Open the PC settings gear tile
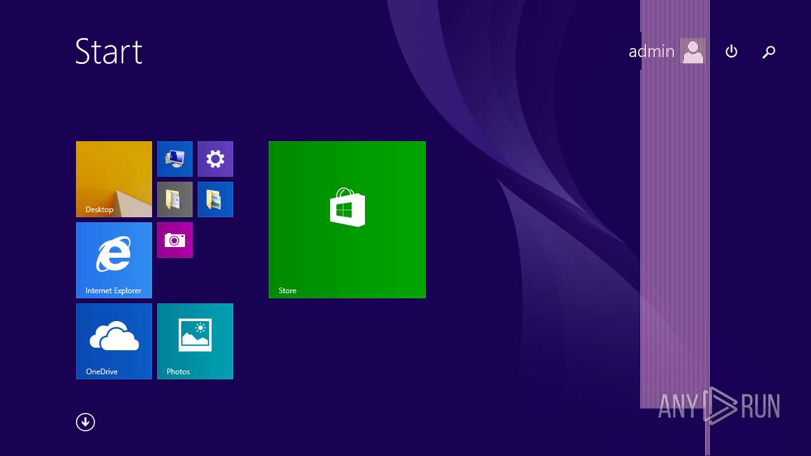 coord(215,159)
